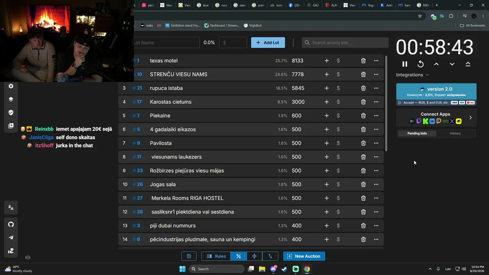Open more options for rupuca istaba

point(376,88)
